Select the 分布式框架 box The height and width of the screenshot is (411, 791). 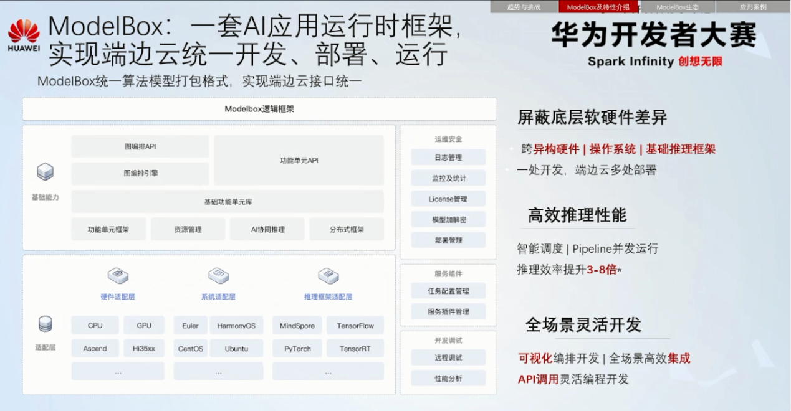point(347,229)
